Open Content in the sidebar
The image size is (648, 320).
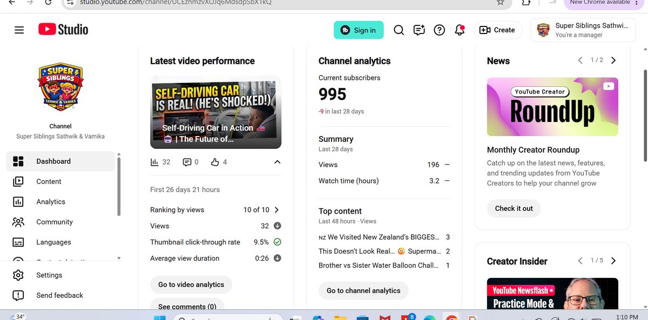[60, 181]
